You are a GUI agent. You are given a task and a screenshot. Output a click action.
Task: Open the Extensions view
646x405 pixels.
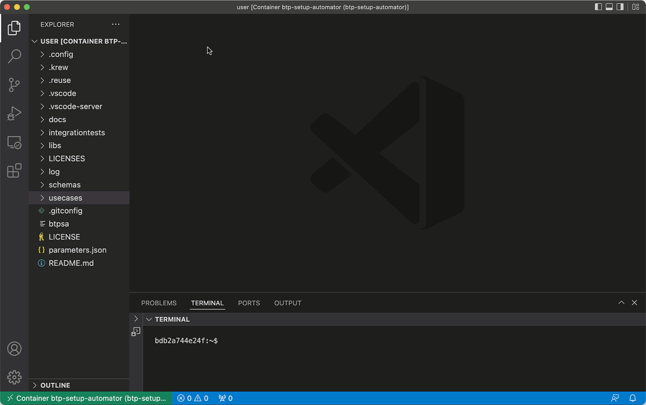coord(14,171)
